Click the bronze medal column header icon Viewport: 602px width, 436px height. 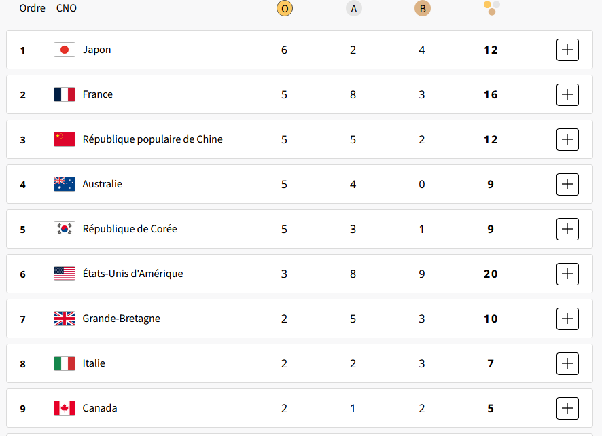pyautogui.click(x=422, y=9)
